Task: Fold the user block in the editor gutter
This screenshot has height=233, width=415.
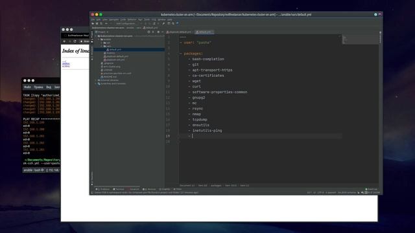Action: tap(181, 43)
